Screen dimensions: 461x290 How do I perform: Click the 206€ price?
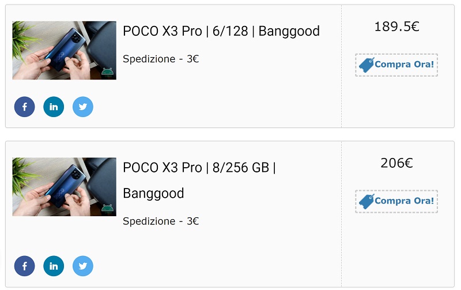[x=396, y=163]
